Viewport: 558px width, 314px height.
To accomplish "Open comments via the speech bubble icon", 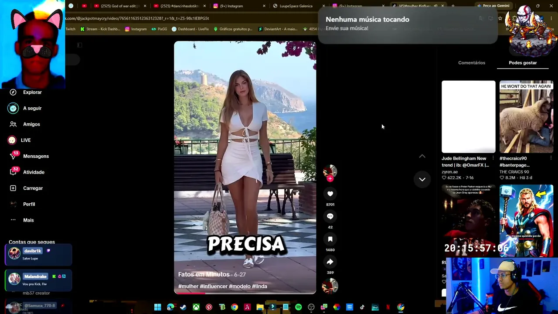I will click(x=330, y=216).
